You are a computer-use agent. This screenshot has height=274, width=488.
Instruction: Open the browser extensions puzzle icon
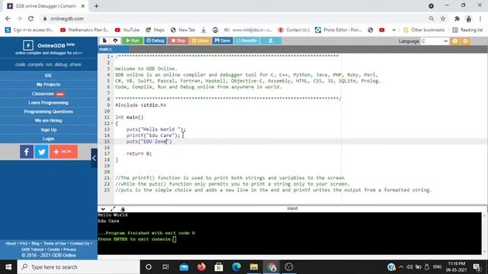coord(457,18)
